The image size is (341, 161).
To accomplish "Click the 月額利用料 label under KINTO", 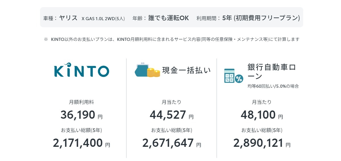I will (x=81, y=102).
